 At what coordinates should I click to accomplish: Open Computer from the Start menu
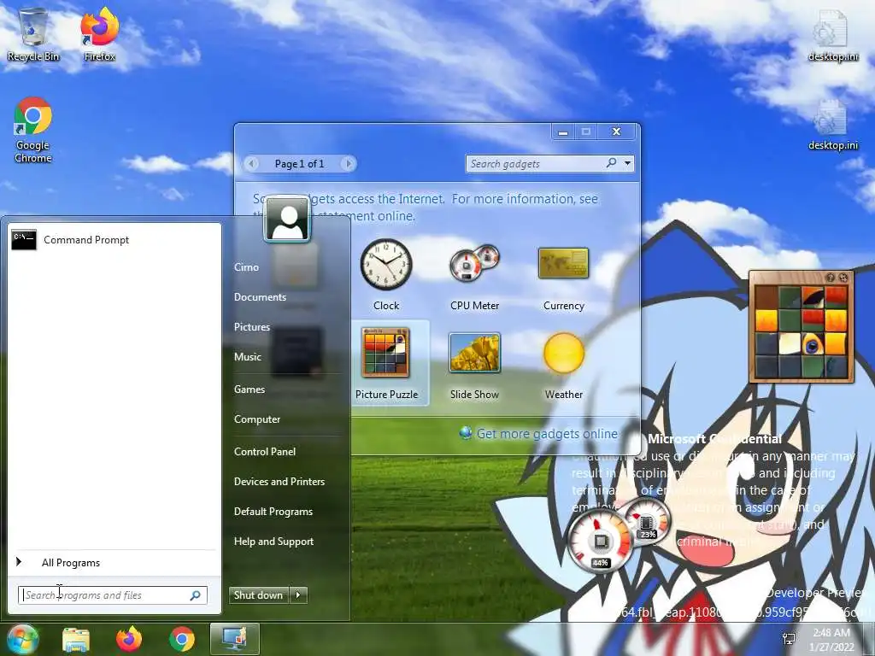(257, 419)
